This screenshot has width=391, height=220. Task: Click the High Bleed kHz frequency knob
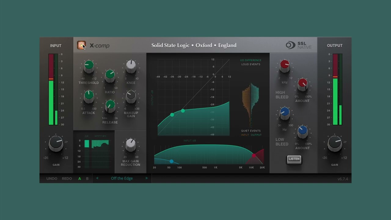(x=285, y=66)
